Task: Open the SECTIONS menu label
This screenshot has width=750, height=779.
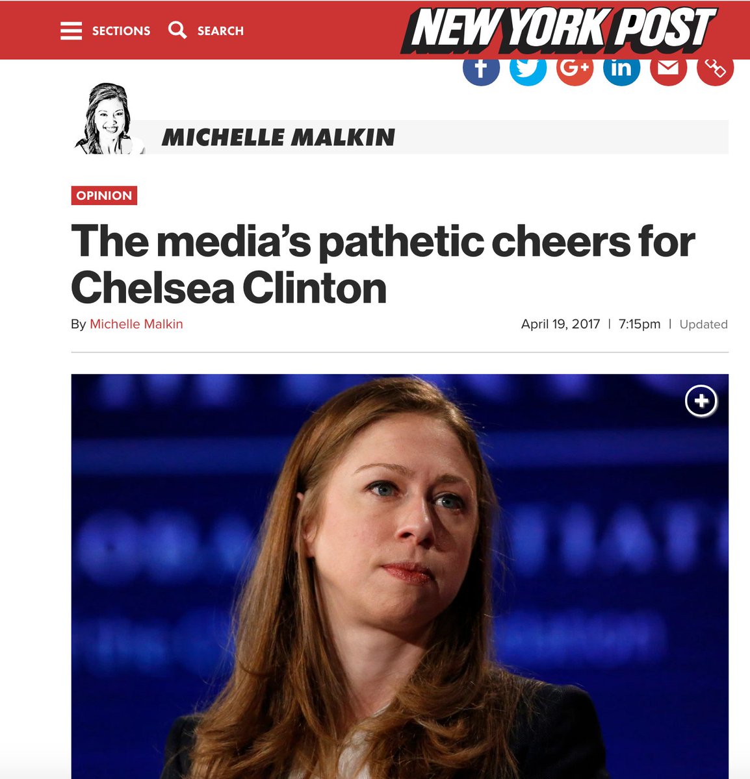Action: point(121,31)
